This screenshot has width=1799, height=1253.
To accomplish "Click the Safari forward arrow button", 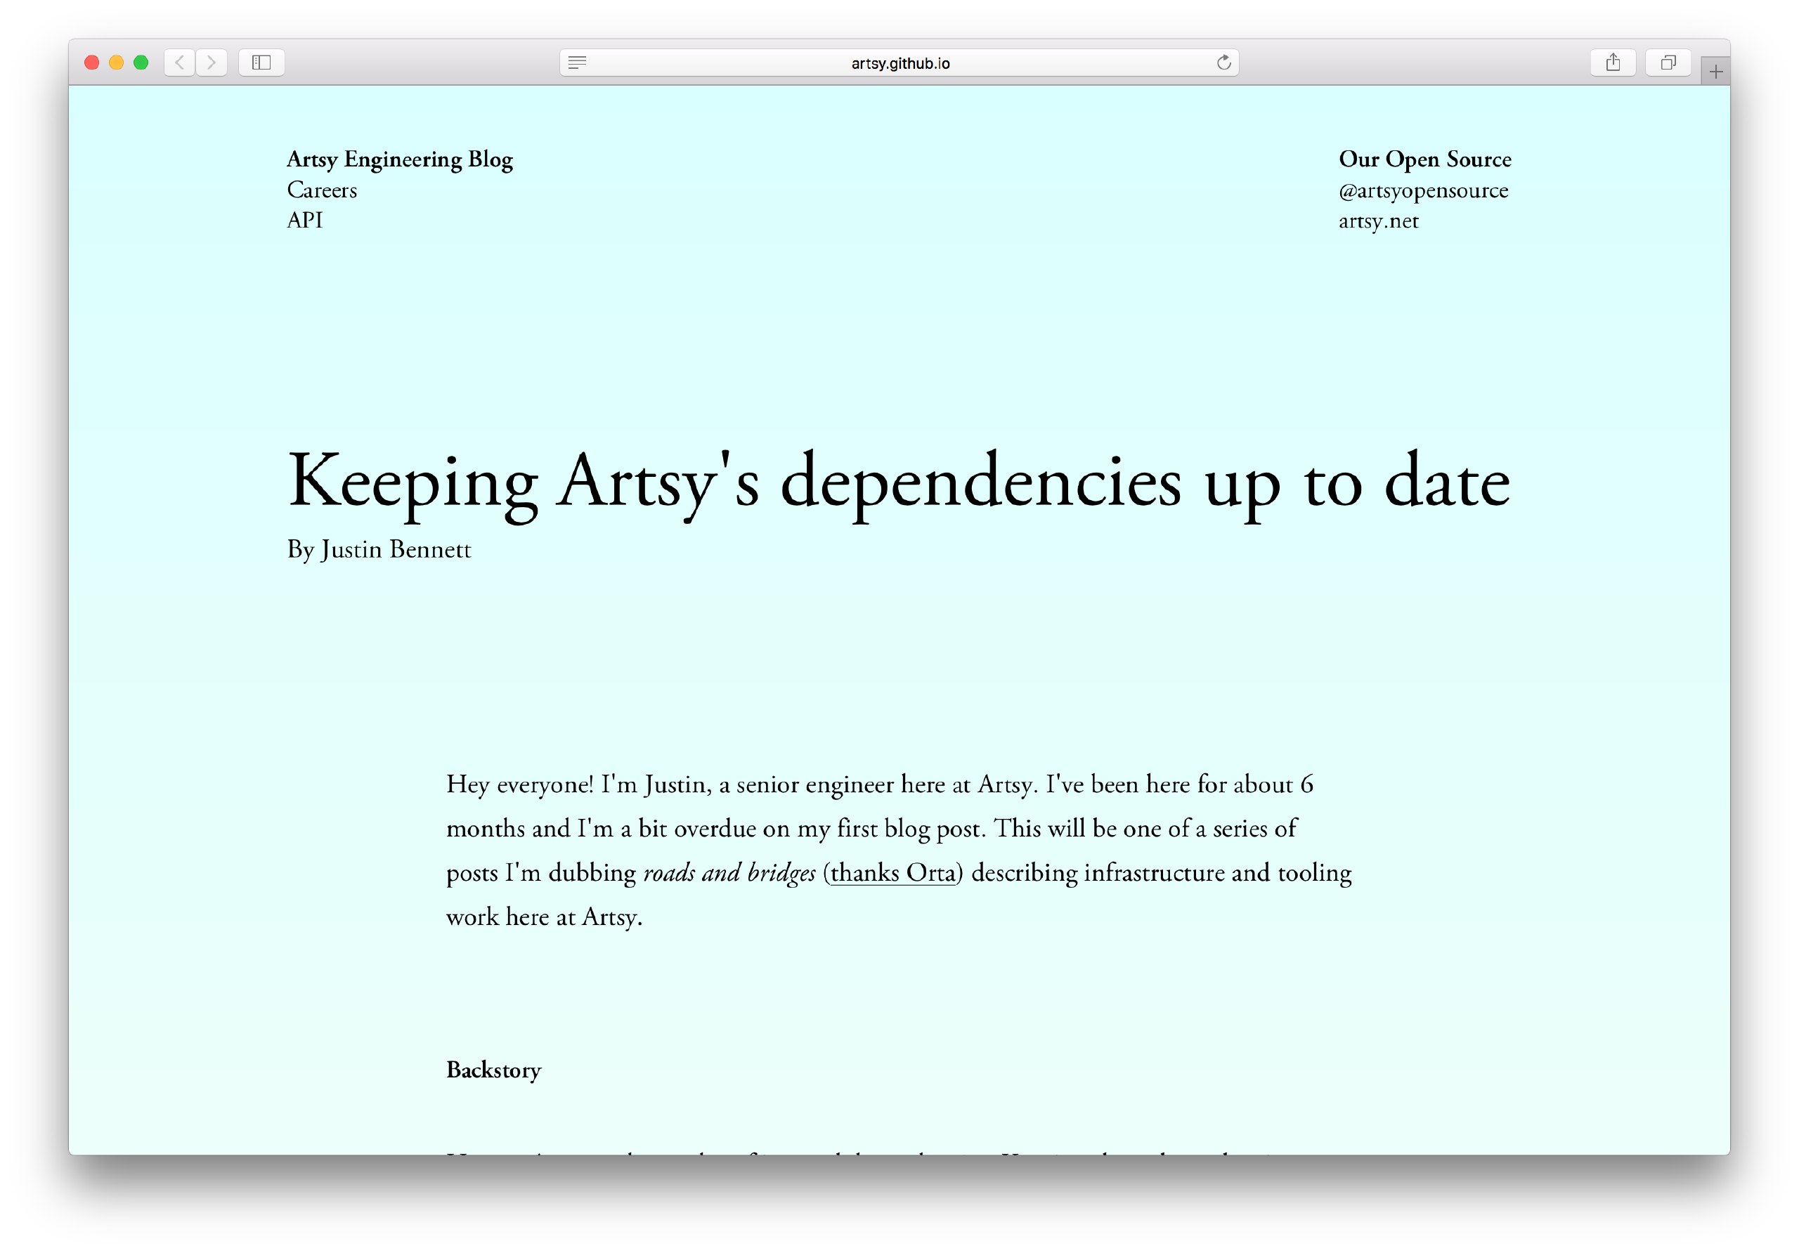I will pyautogui.click(x=212, y=63).
